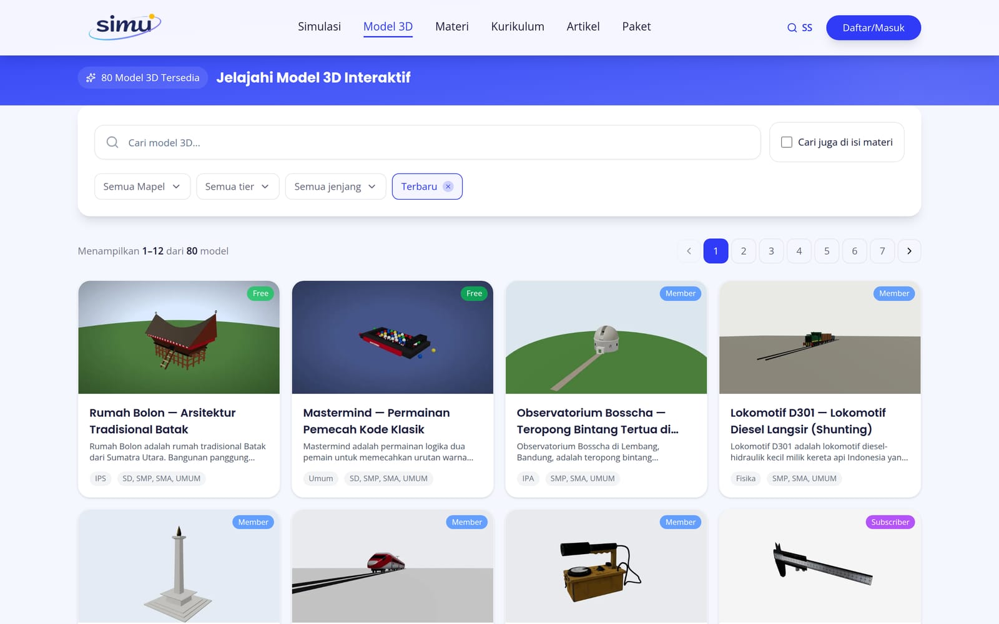Click "Menampilkan 1–12 dari 80 model" text
This screenshot has height=624, width=999.
(x=153, y=251)
